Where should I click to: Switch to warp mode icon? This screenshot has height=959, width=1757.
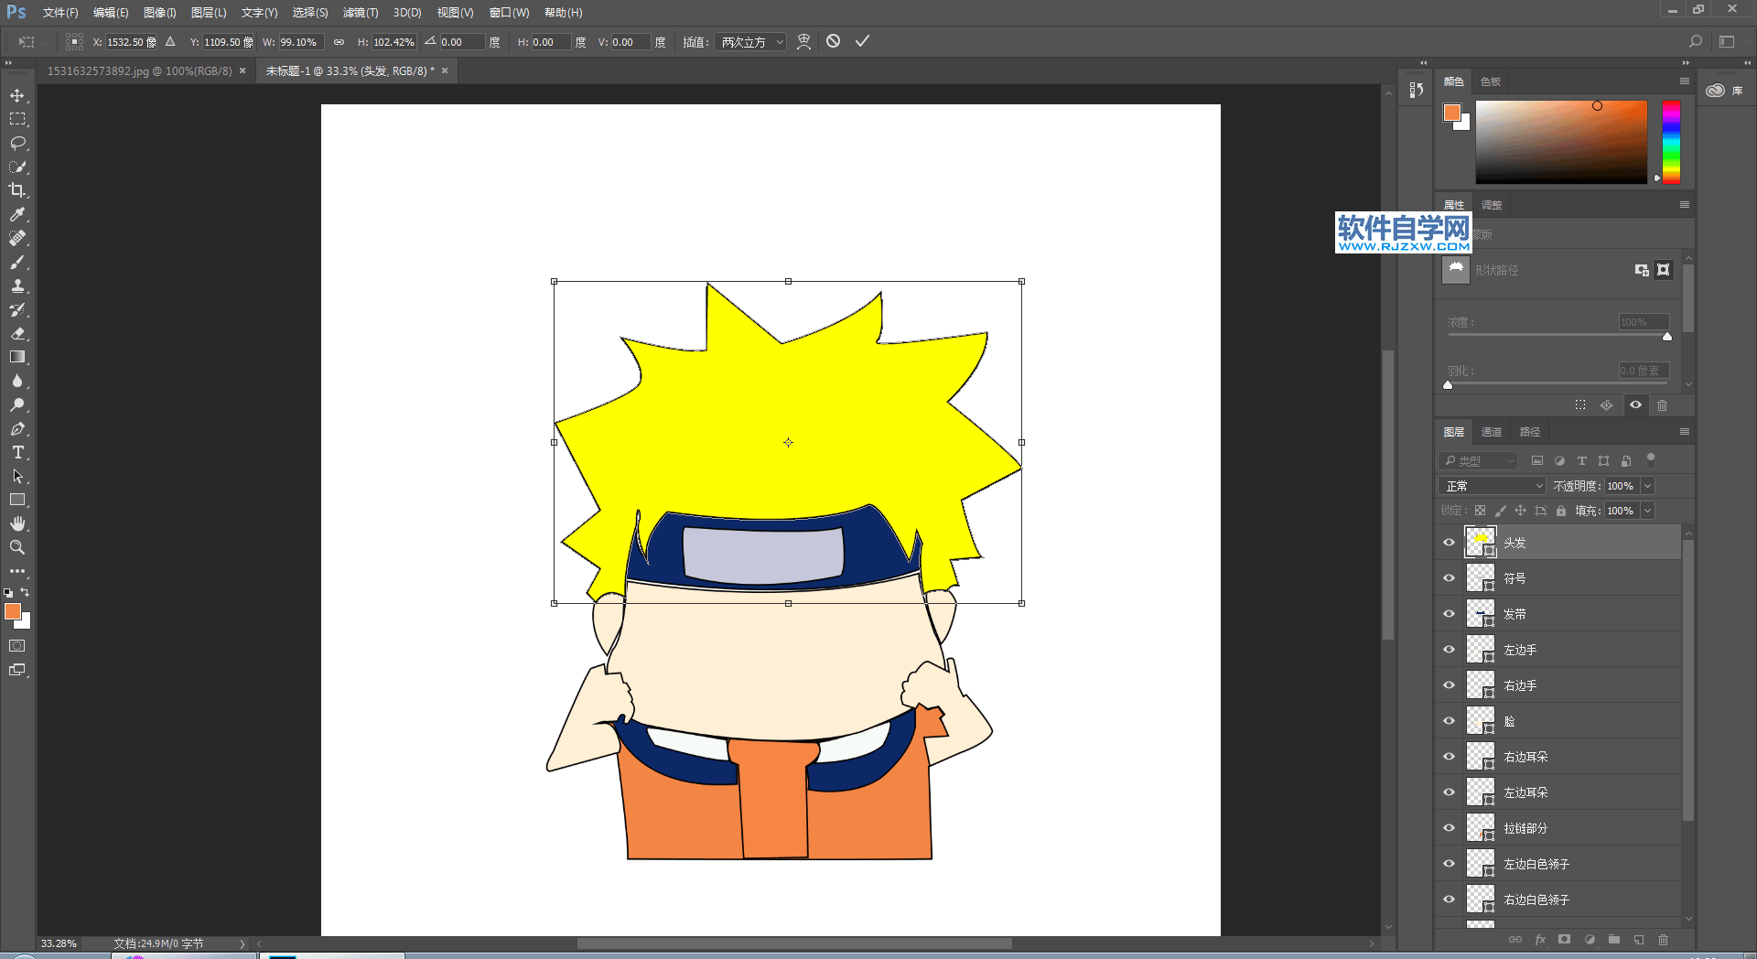click(x=803, y=41)
